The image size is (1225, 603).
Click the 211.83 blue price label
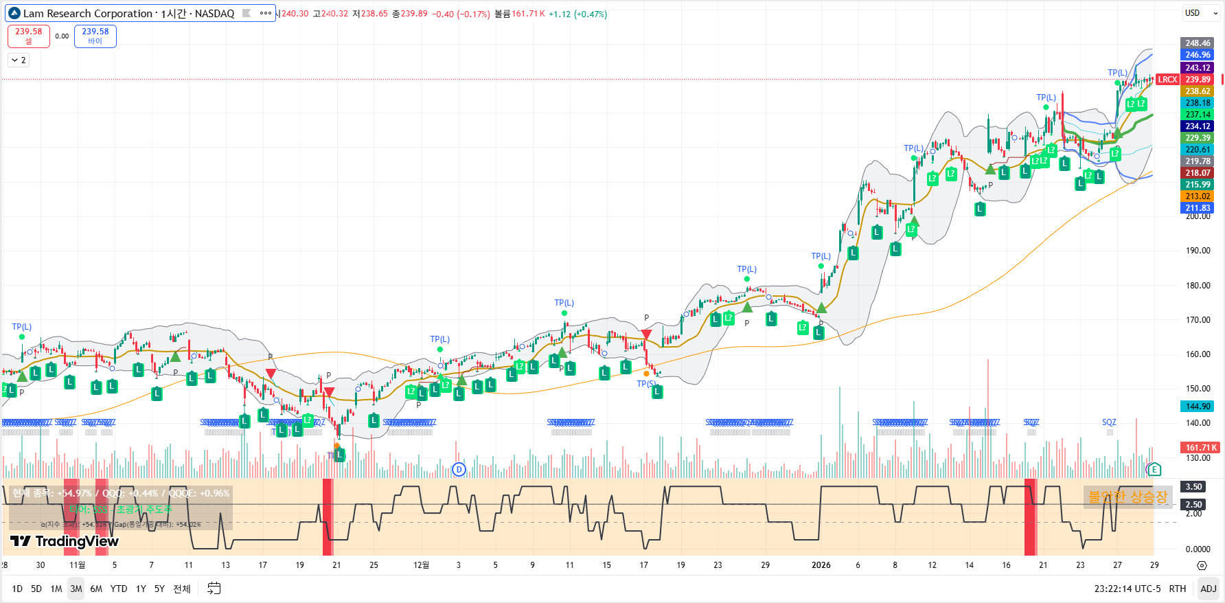1198,208
